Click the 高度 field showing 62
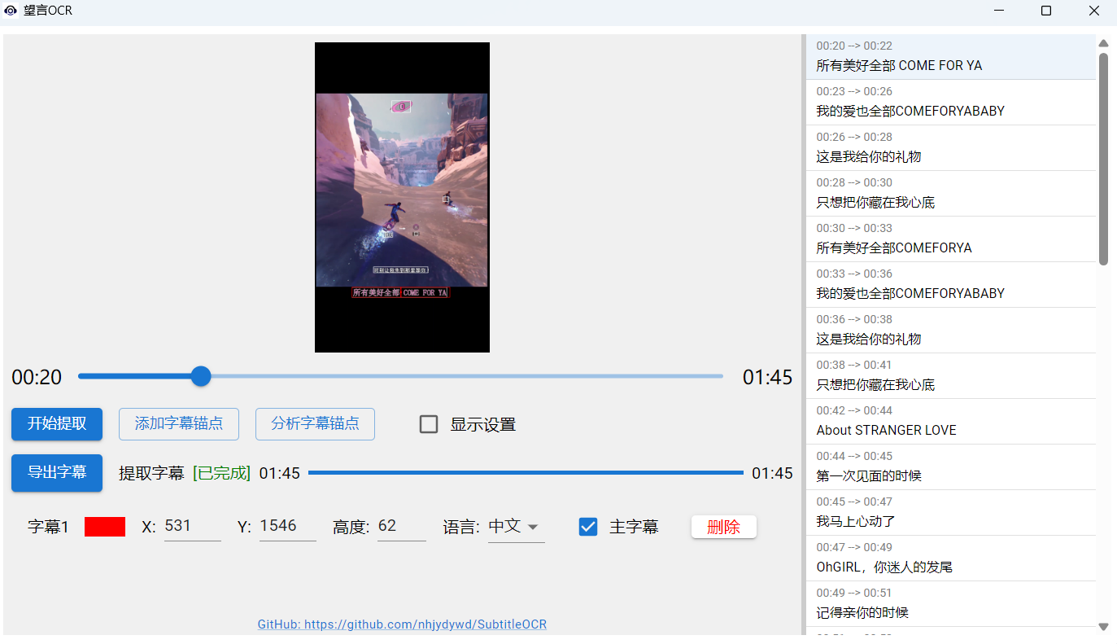The image size is (1117, 644). click(x=402, y=527)
